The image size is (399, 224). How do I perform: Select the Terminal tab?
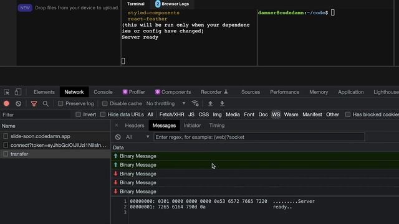pos(136,4)
